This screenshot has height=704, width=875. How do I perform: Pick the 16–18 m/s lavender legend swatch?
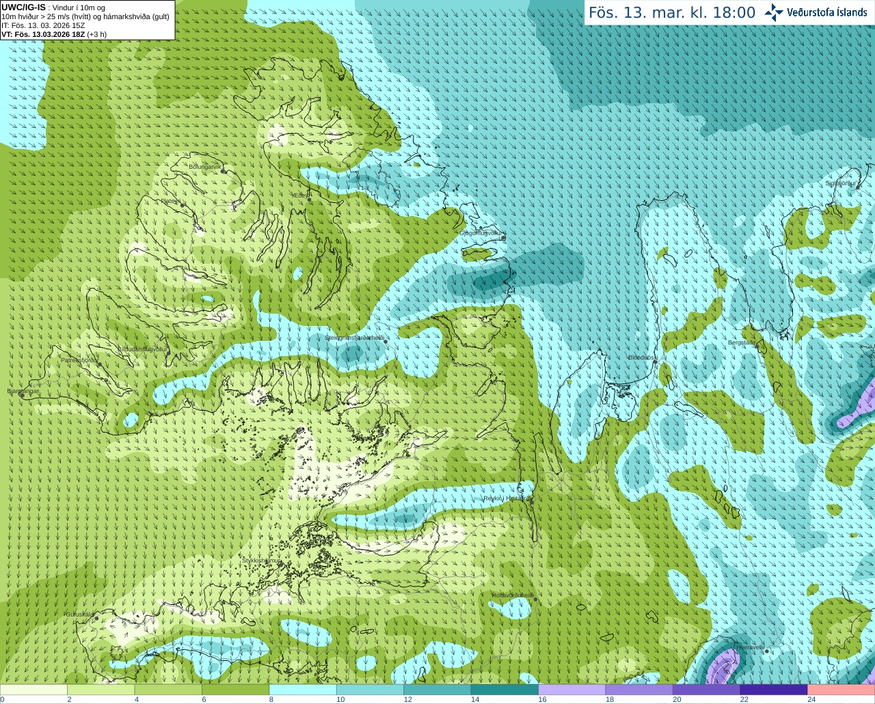tap(572, 690)
